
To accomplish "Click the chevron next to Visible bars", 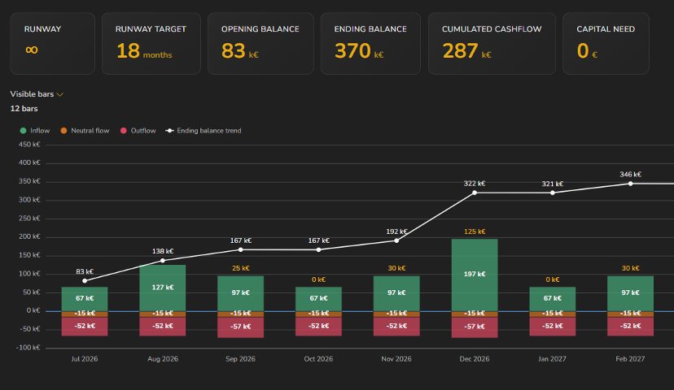I will (x=59, y=94).
